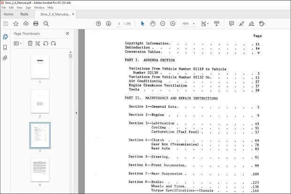Close the Page Thumbnails panel
The image size is (291, 194).
point(68,34)
